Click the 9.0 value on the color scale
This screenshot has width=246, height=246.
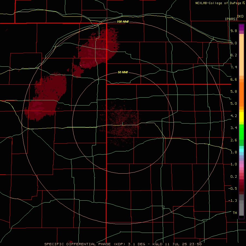pos(234,43)
